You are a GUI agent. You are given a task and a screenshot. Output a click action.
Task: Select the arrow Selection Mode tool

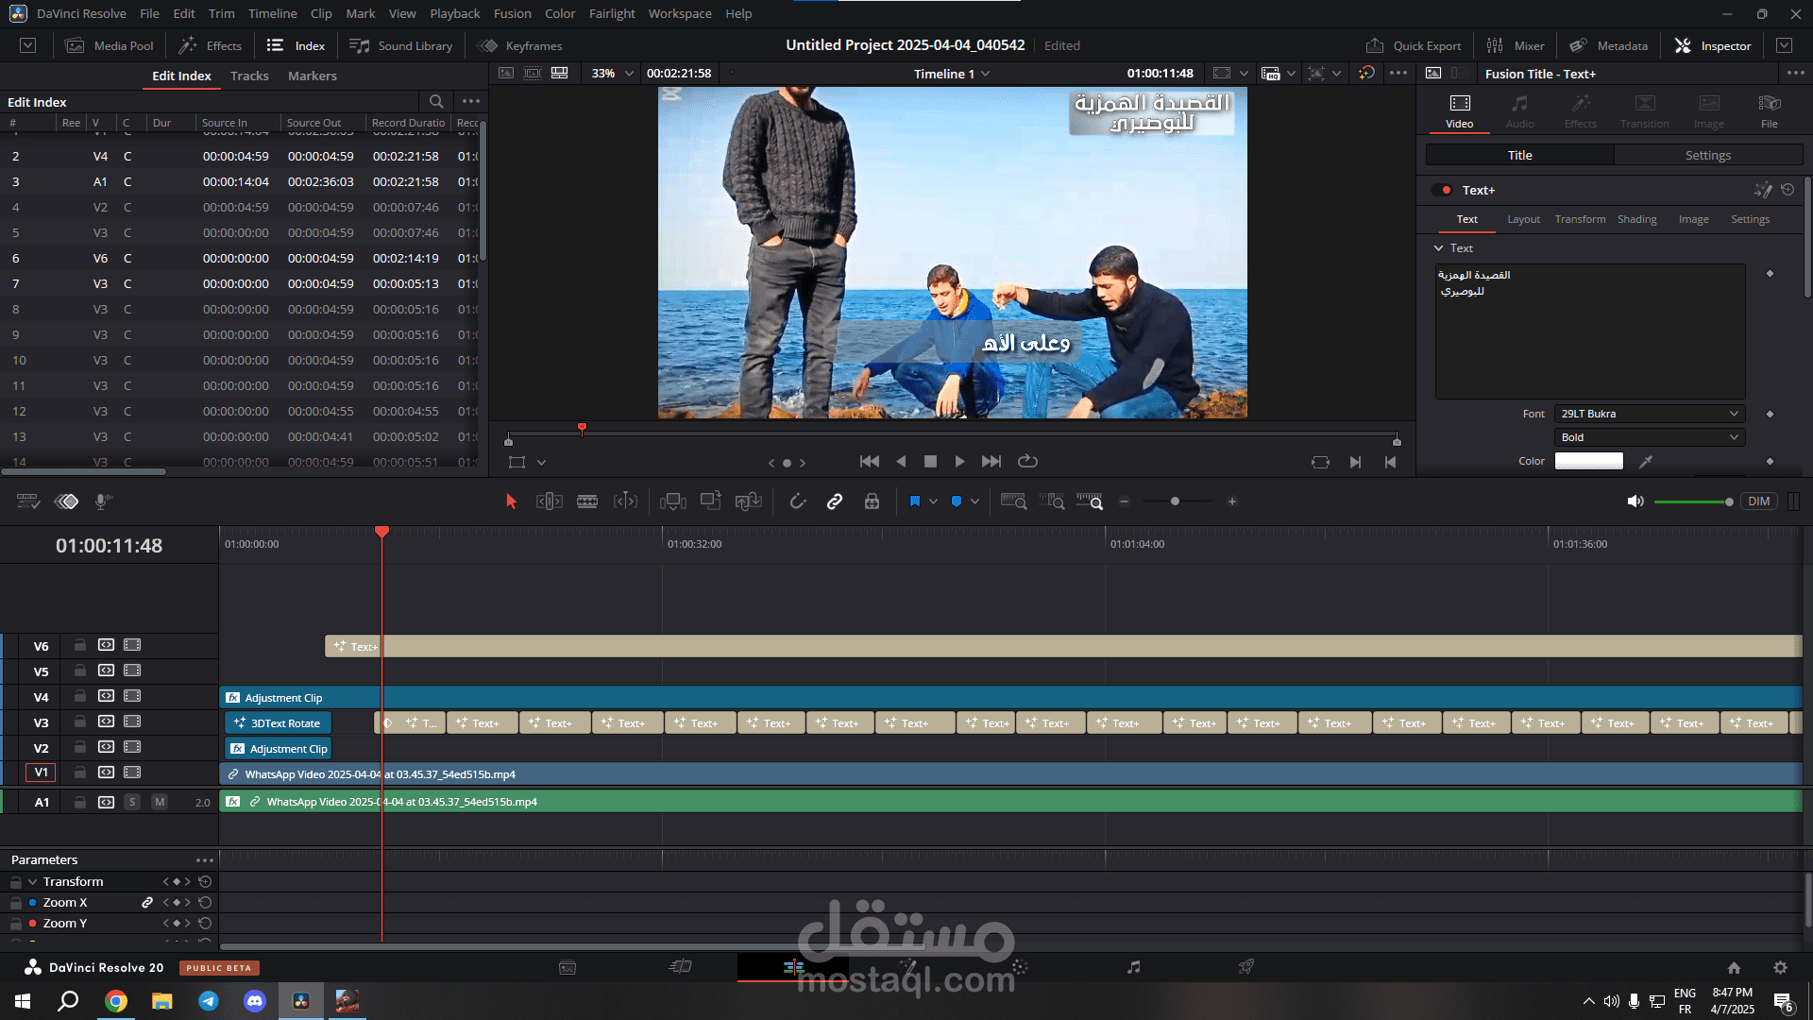[511, 501]
